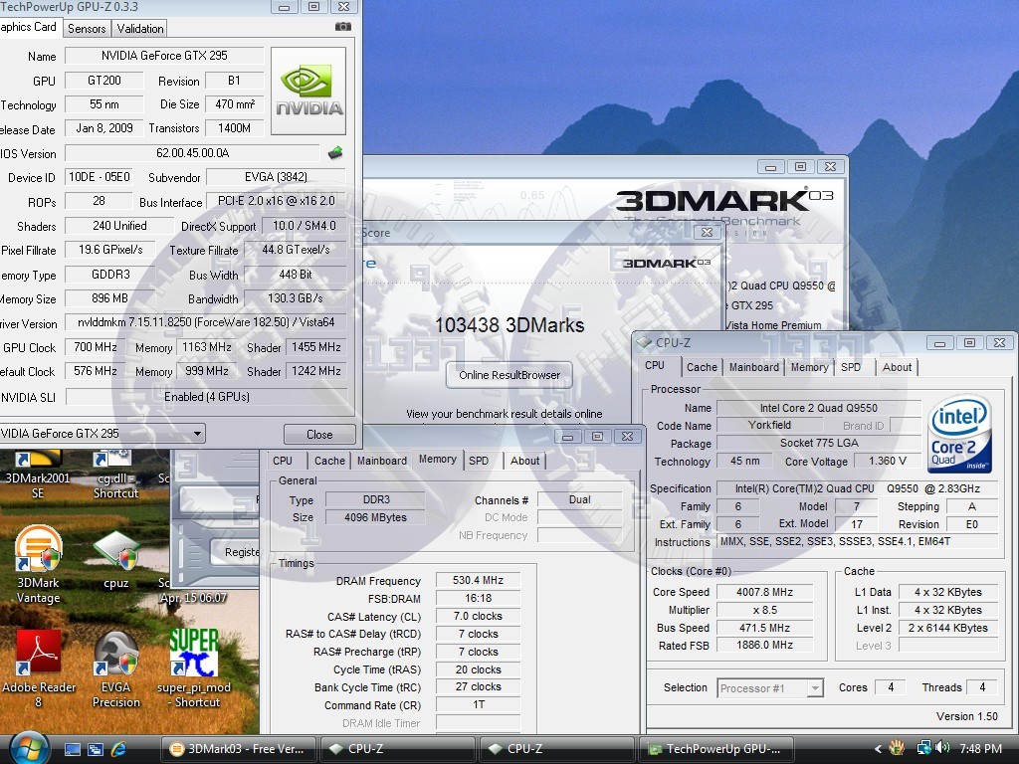Click BIOS save chip icon in GPU-Z

[335, 153]
